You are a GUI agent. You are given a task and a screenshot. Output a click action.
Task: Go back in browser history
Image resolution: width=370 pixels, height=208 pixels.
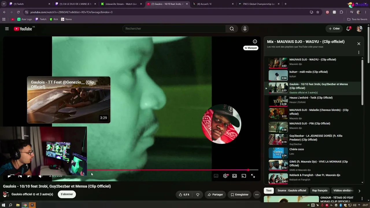point(4,12)
